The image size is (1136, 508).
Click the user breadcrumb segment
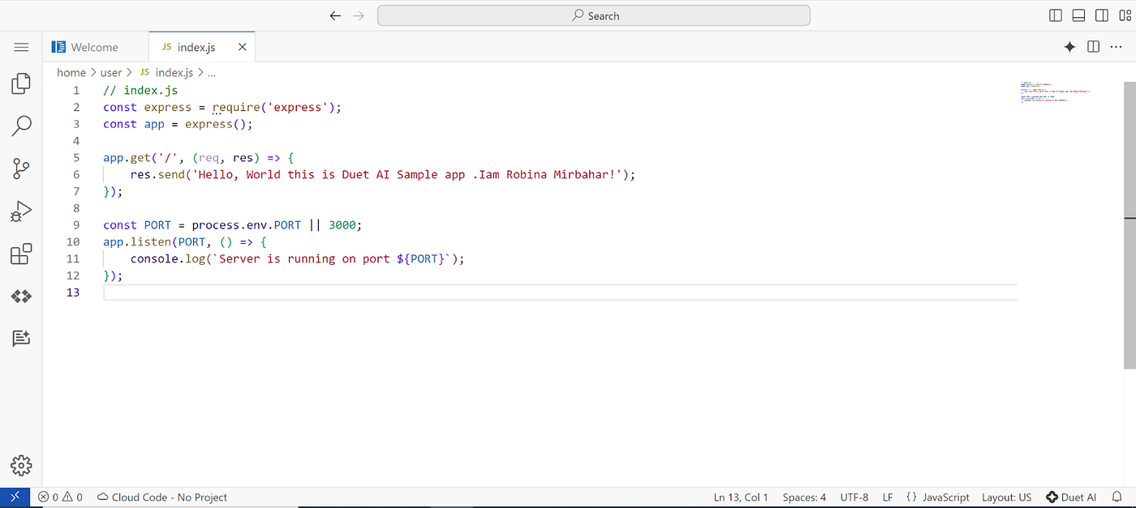111,72
